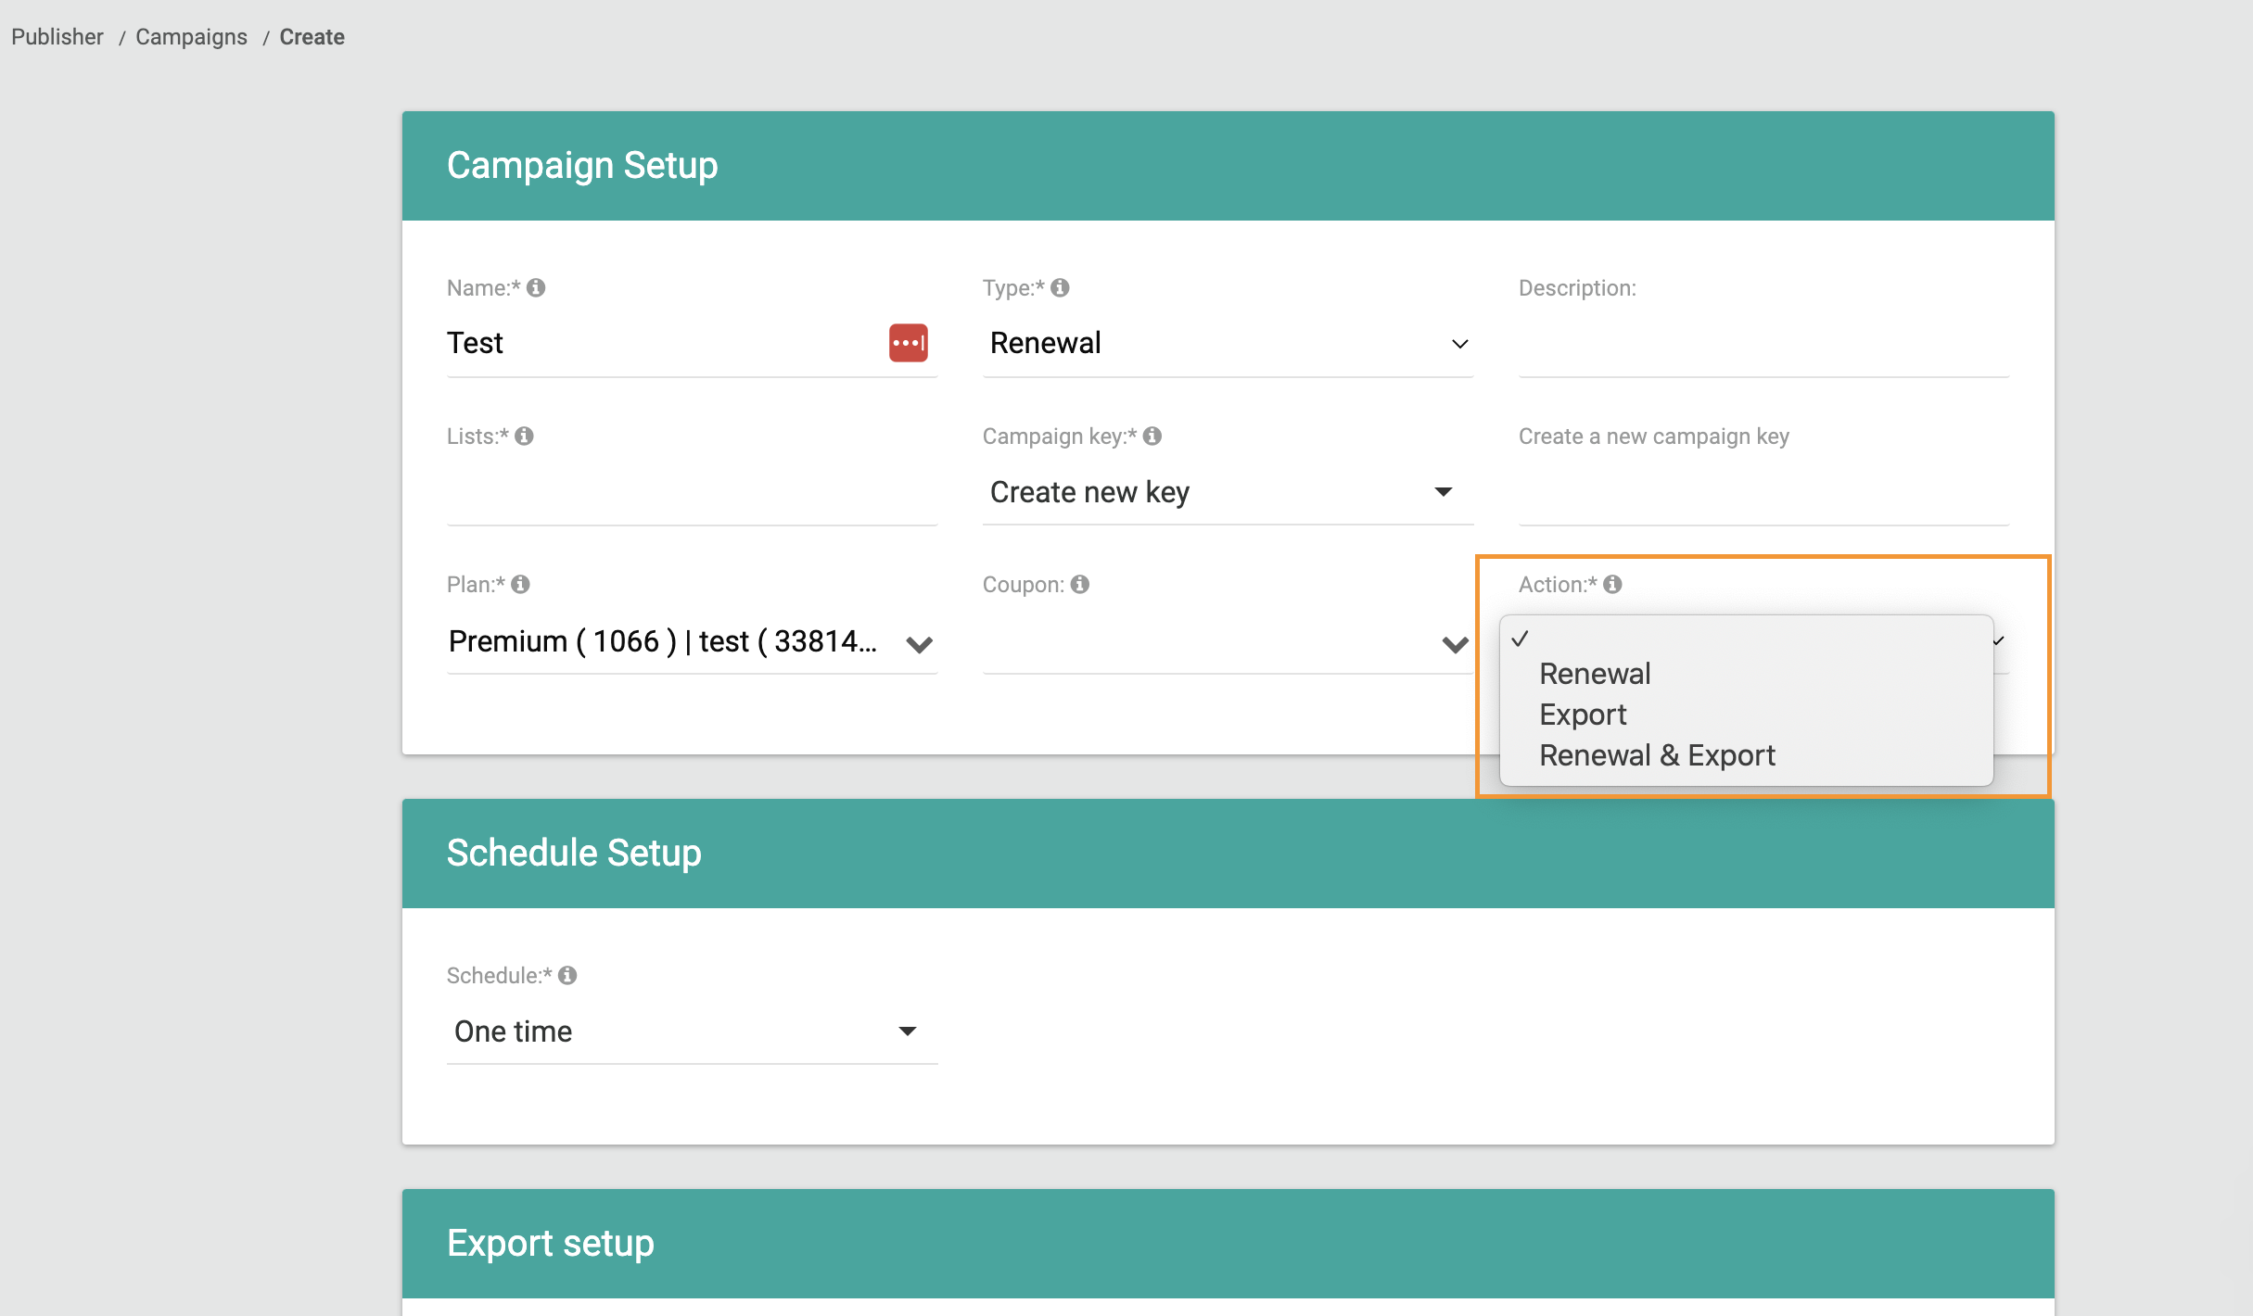
Task: Click the info icon beside Type label
Action: [x=1060, y=288]
